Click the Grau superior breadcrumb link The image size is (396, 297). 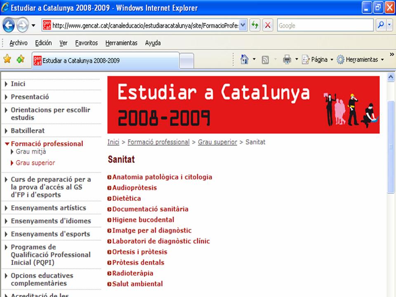(x=217, y=142)
